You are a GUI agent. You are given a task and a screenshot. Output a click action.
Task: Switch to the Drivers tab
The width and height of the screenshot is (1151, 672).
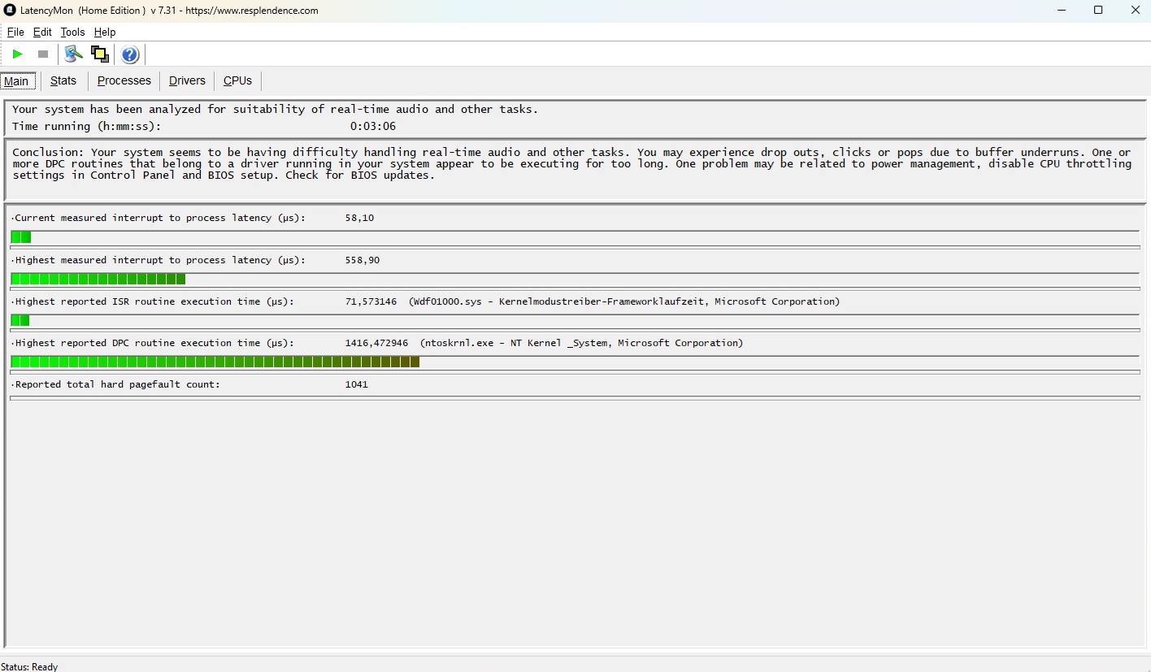[x=187, y=80]
